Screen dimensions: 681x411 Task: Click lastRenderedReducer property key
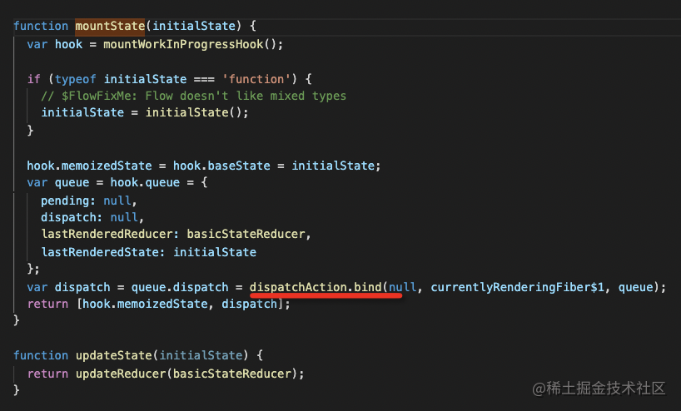pos(107,234)
